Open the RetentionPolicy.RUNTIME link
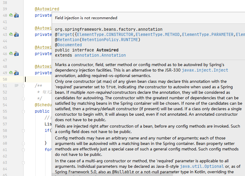Image resolution: width=245 pixels, height=176 pixels. tap(110, 40)
